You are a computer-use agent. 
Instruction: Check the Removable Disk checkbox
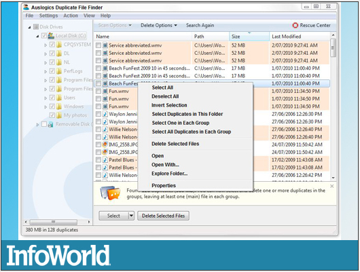[x=44, y=124]
